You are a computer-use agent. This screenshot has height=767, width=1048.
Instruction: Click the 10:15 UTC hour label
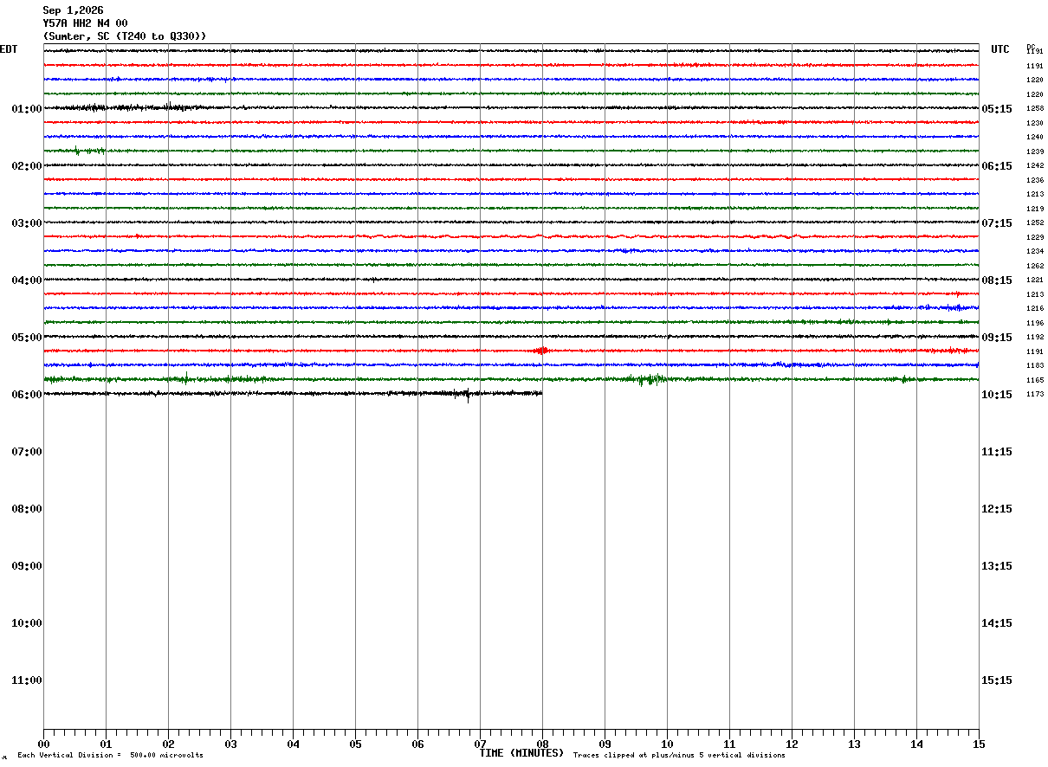(994, 395)
